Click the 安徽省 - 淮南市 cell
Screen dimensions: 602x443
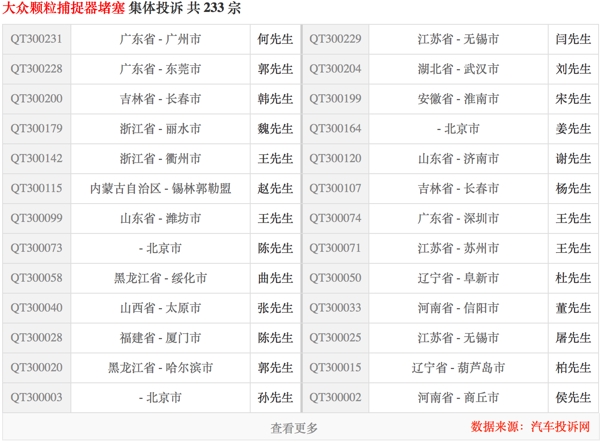tap(458, 99)
